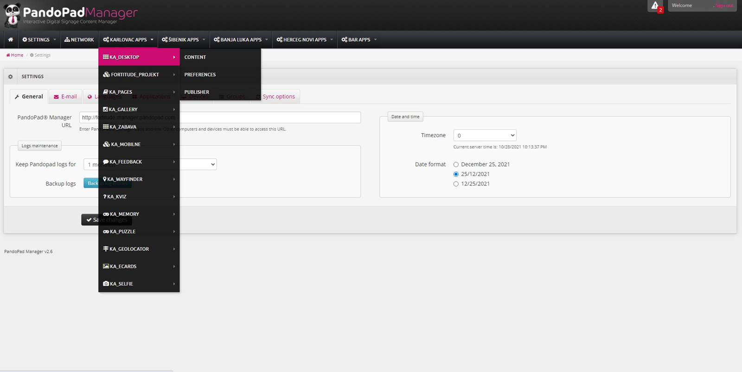Screen dimensions: 742x372
Task: Click the KA_KVIZ question mark icon
Action: (x=105, y=197)
